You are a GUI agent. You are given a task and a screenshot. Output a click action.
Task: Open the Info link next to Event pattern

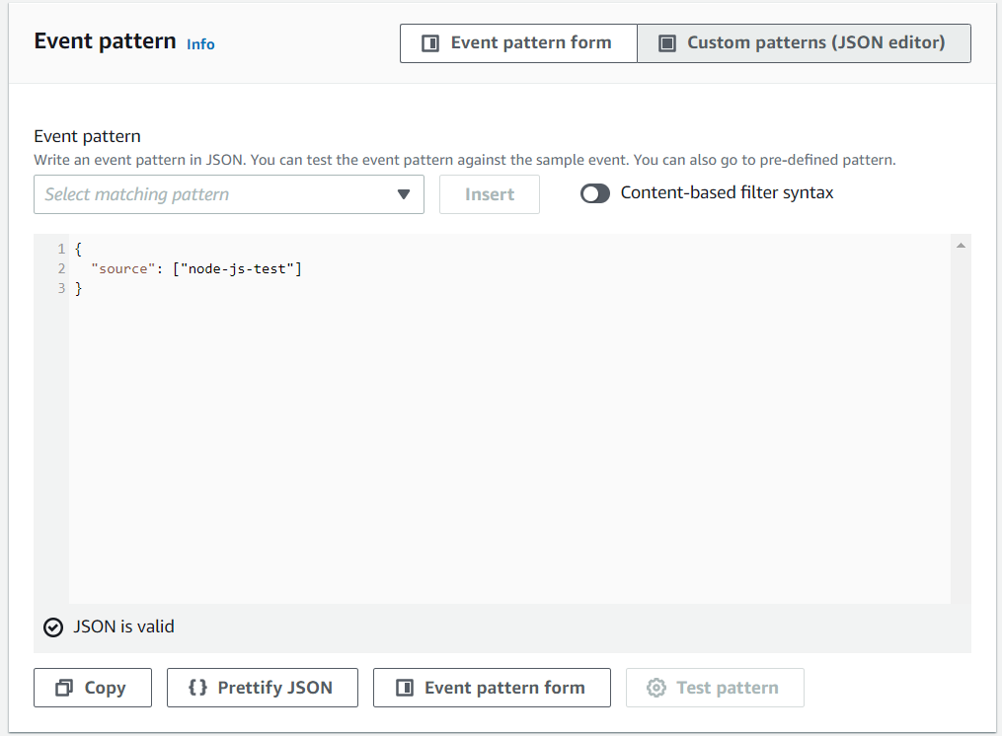point(200,43)
